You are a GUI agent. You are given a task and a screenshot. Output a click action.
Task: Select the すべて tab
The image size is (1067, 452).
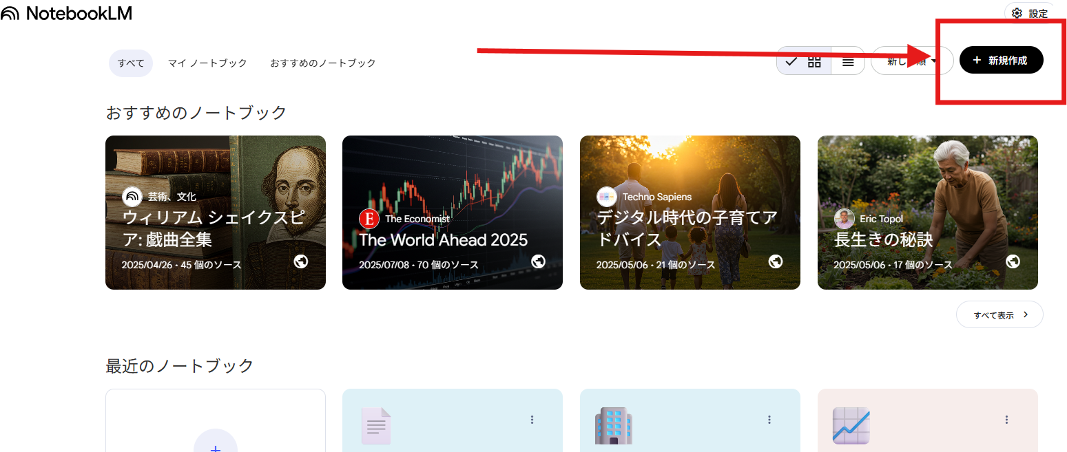[x=131, y=63]
